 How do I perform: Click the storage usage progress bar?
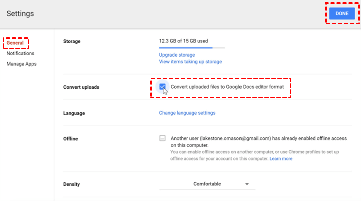[x=192, y=48]
